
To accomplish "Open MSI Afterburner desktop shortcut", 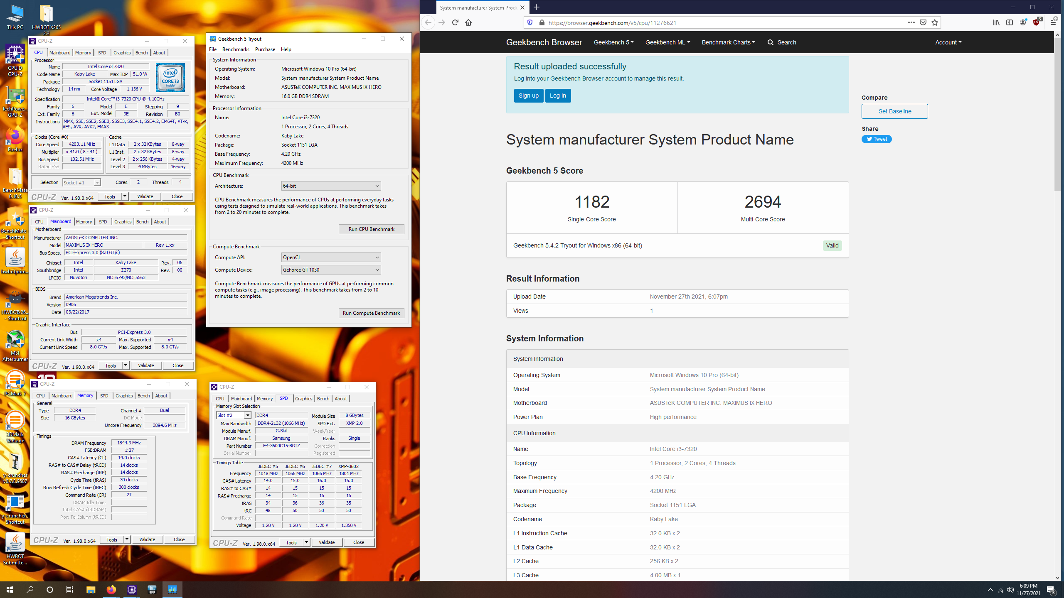I will [15, 346].
